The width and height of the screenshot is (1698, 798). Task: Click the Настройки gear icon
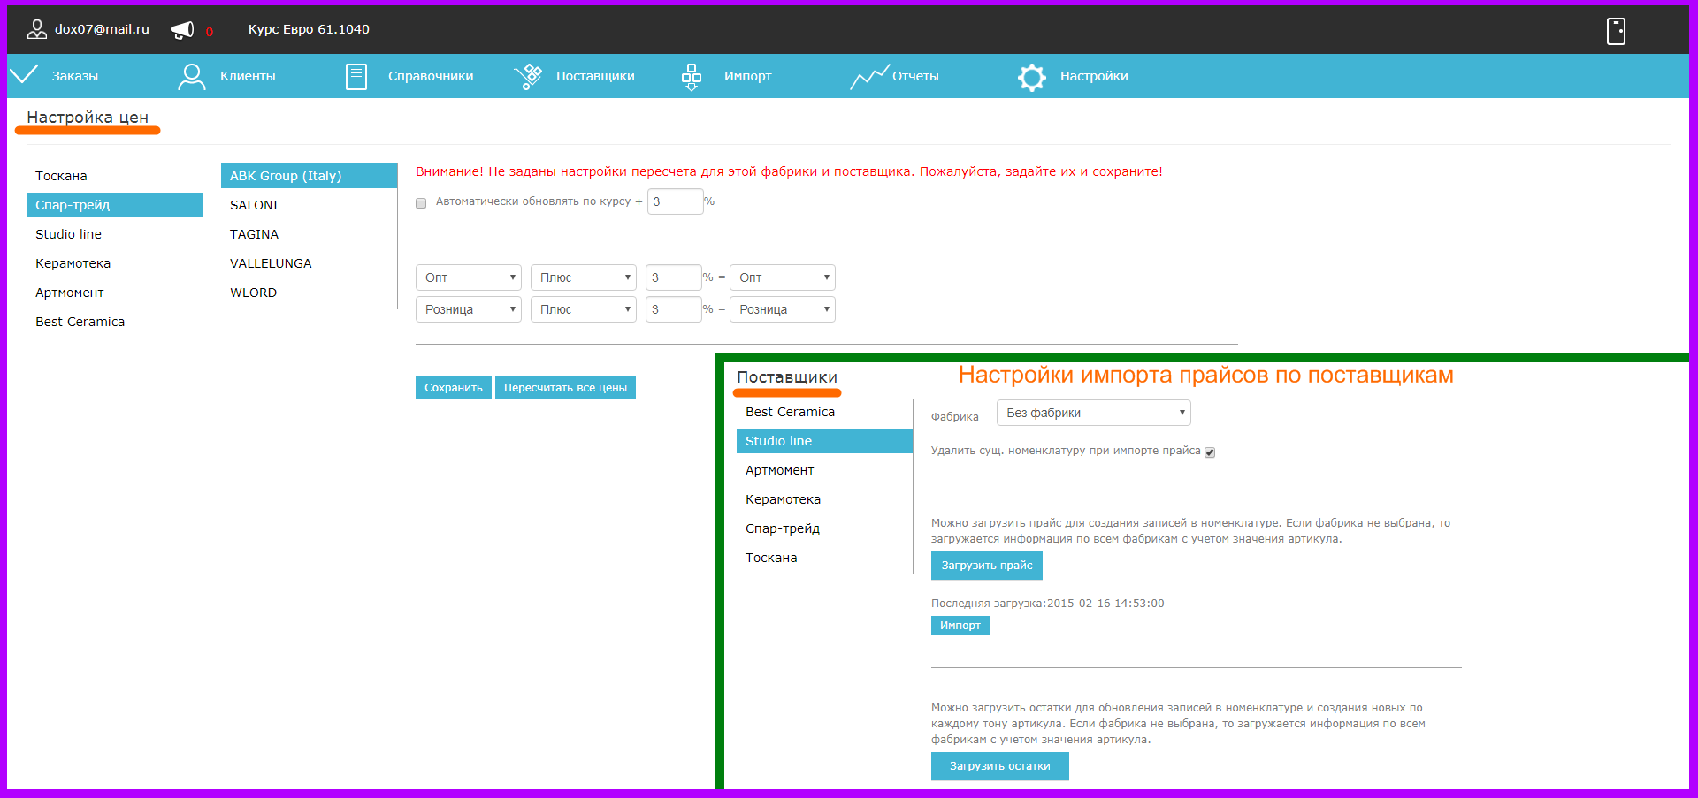click(x=1032, y=77)
